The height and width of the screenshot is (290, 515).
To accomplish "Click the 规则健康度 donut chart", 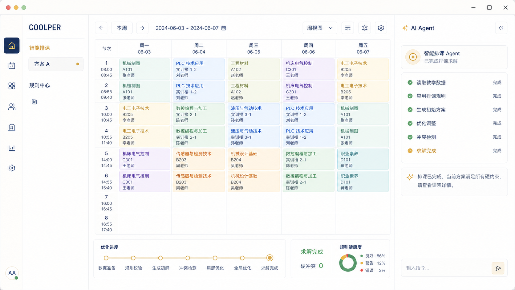I will [x=348, y=263].
